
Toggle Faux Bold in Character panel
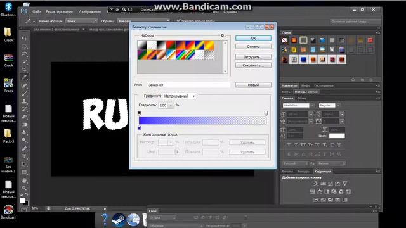[289, 145]
